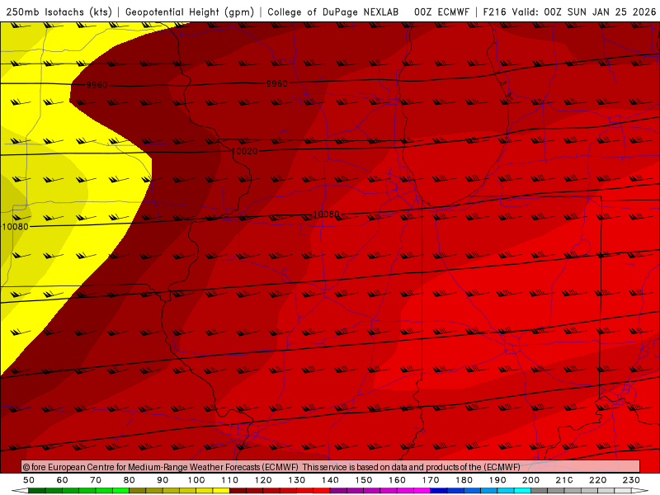Click the ECMWF copyright notice banner

pyautogui.click(x=331, y=467)
